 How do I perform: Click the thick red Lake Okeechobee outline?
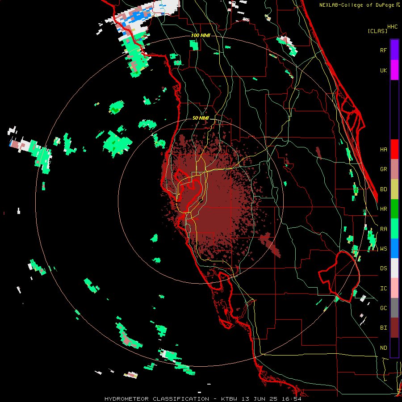[339, 277]
